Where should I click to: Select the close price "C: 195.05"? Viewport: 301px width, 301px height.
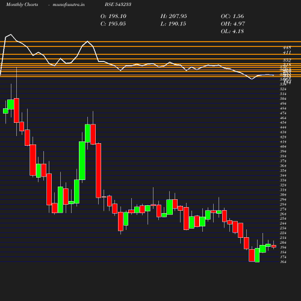tap(113, 24)
